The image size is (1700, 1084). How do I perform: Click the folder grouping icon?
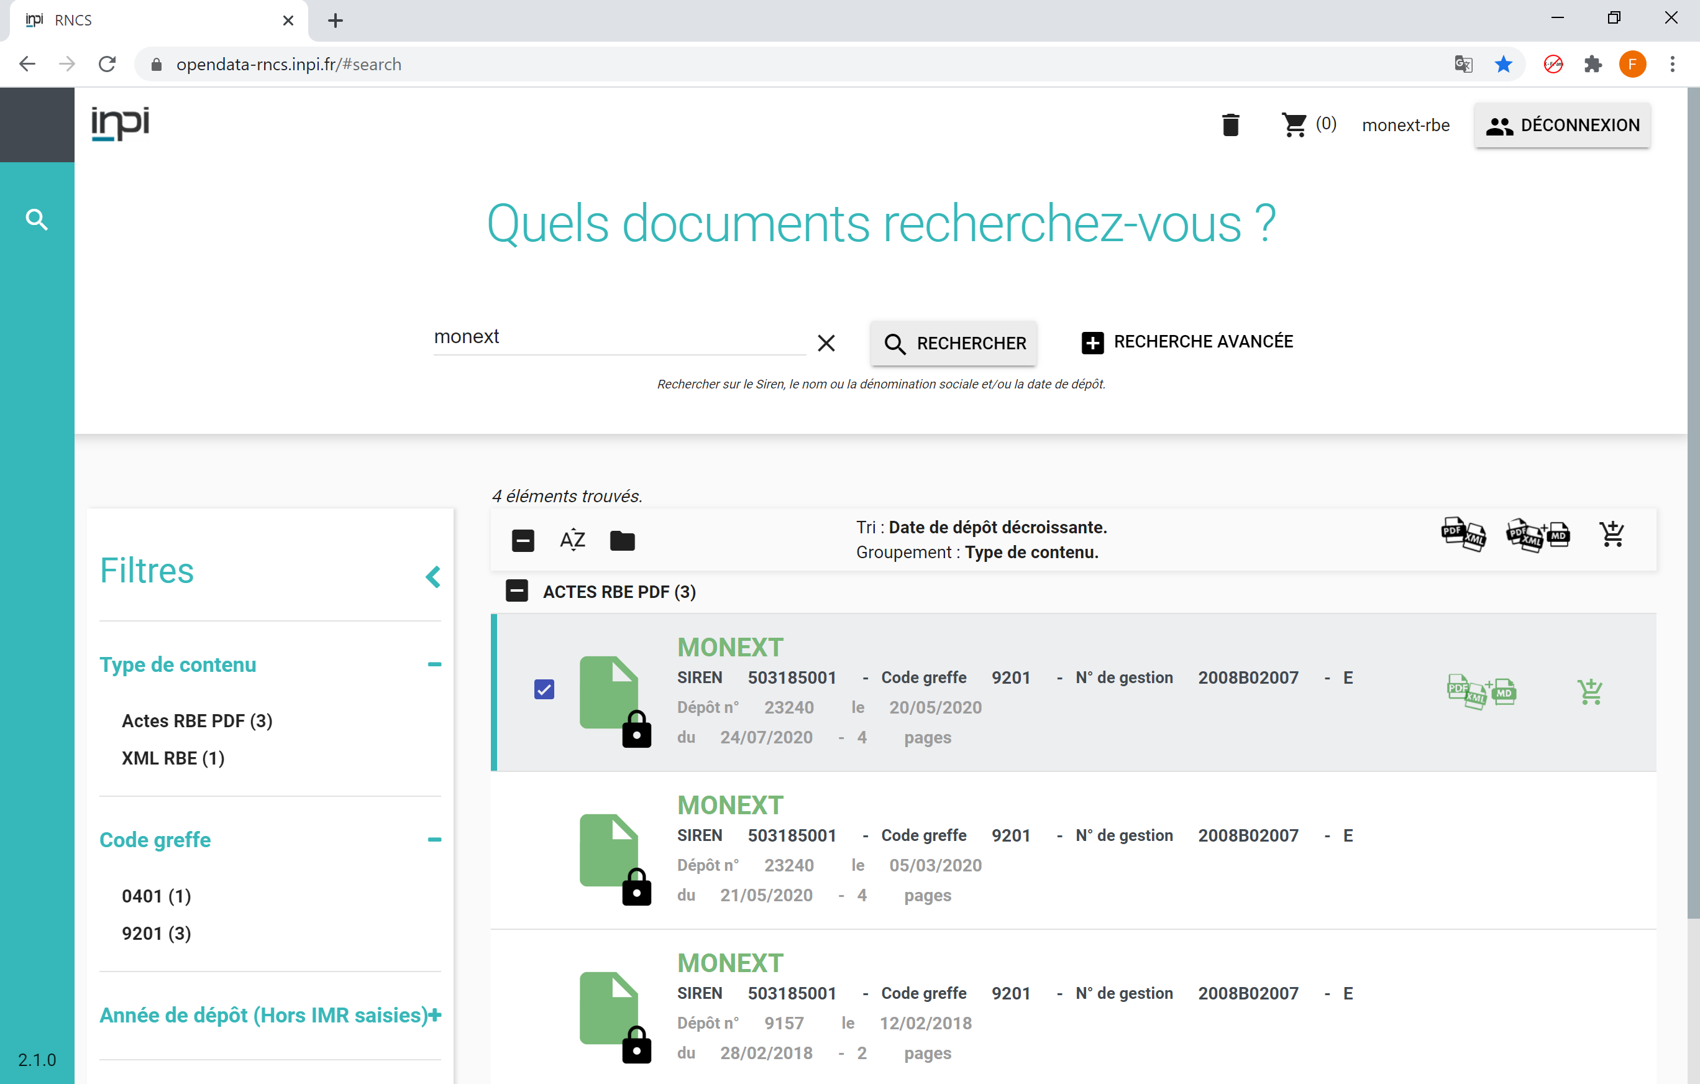pos(622,541)
